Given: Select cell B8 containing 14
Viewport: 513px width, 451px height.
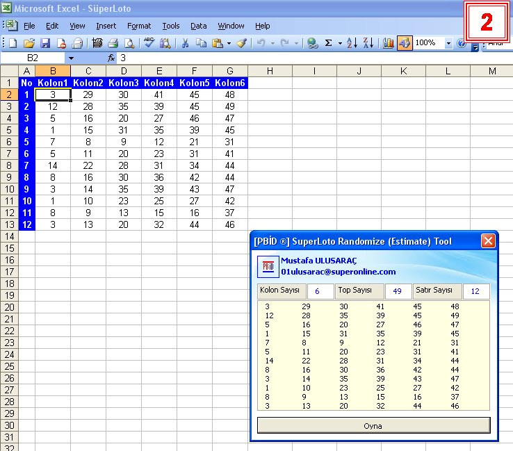Looking at the screenshot, I should click(x=53, y=165).
